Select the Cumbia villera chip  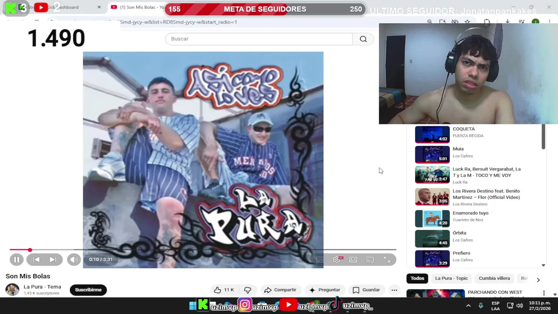tap(494, 278)
